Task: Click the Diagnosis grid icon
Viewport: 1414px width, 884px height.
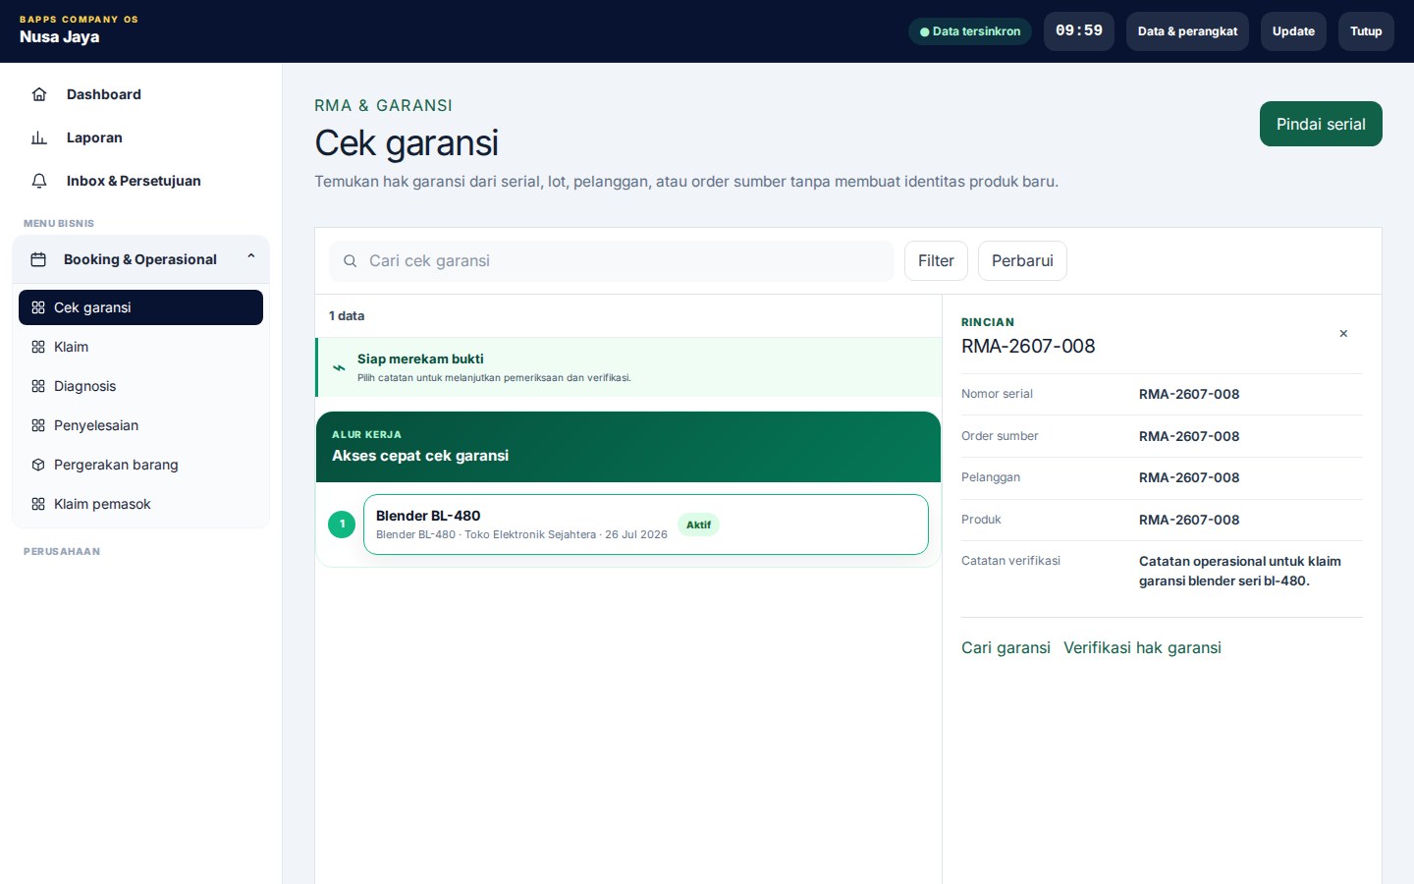Action: tap(38, 386)
